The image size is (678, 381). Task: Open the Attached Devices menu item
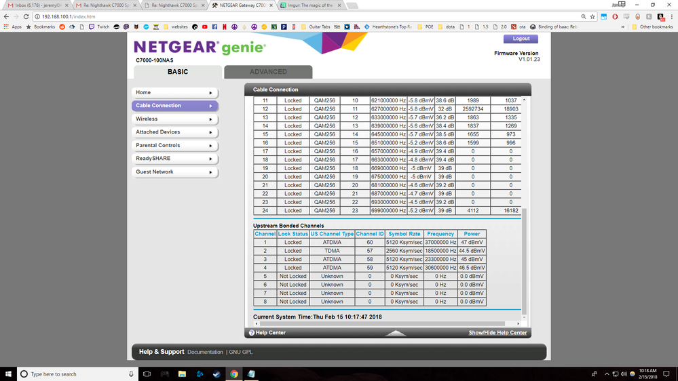174,132
